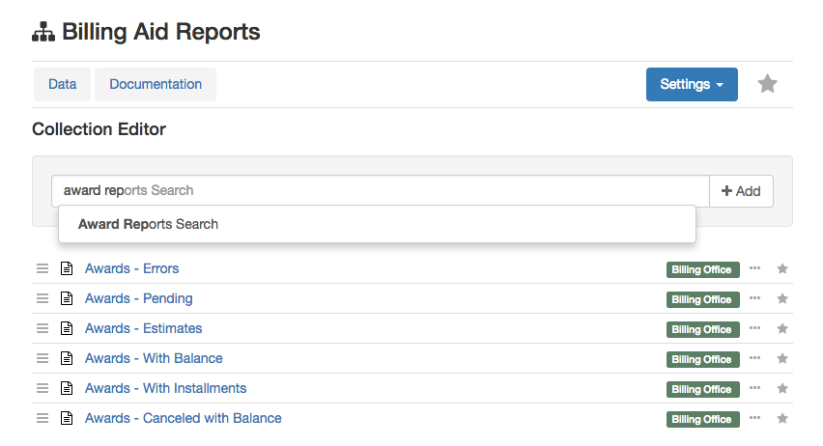
Task: Star the Awards - Pending report
Action: pos(782,298)
